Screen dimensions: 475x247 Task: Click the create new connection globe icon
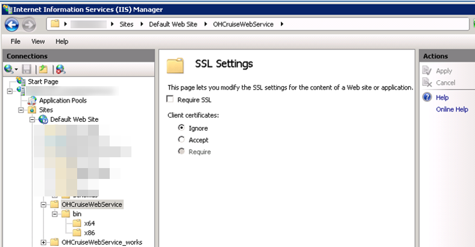pos(8,69)
